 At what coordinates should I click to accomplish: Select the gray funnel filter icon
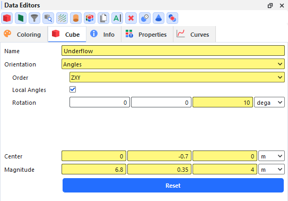[x=34, y=18]
